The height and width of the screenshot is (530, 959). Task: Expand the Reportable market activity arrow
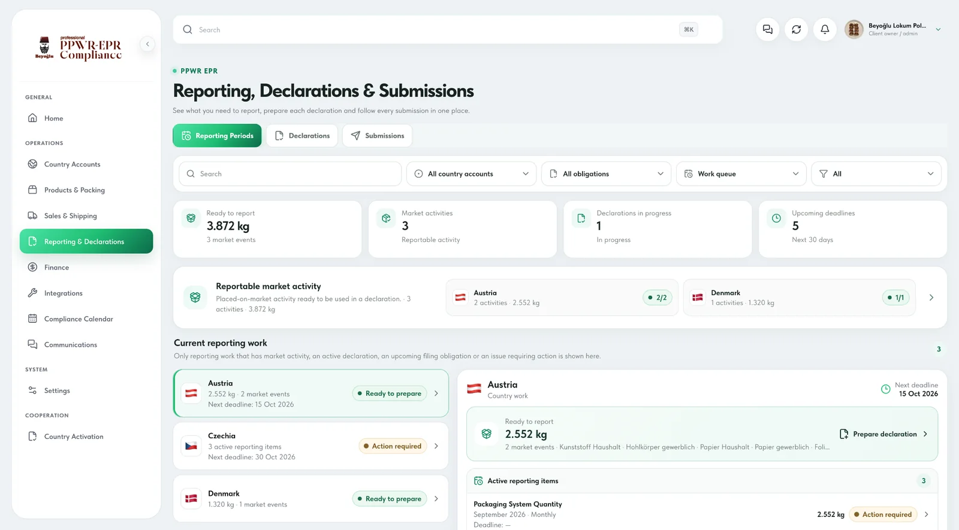[931, 298]
